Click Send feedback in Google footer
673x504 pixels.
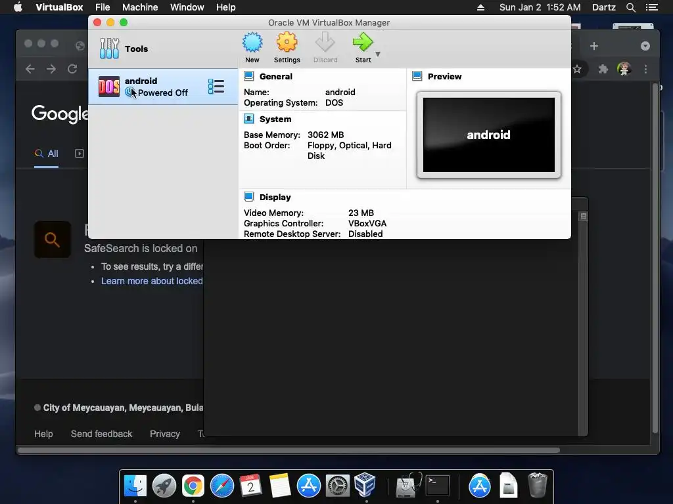[x=101, y=434]
